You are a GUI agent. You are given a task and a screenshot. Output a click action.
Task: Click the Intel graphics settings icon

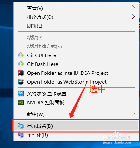21,93
